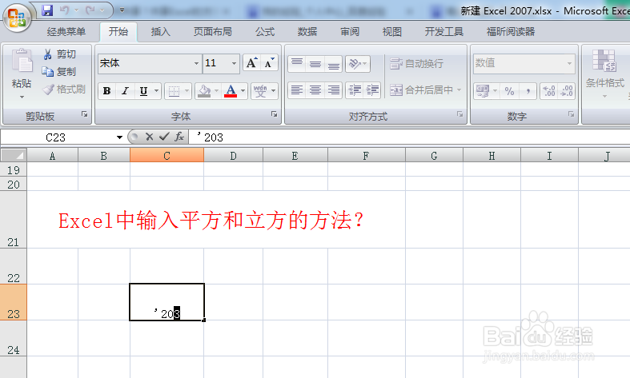Increase the indent
630x378 pixels.
[372, 90]
